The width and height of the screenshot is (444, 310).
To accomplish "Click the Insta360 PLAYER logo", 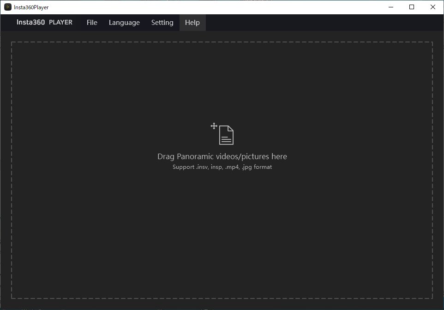I will coord(44,22).
